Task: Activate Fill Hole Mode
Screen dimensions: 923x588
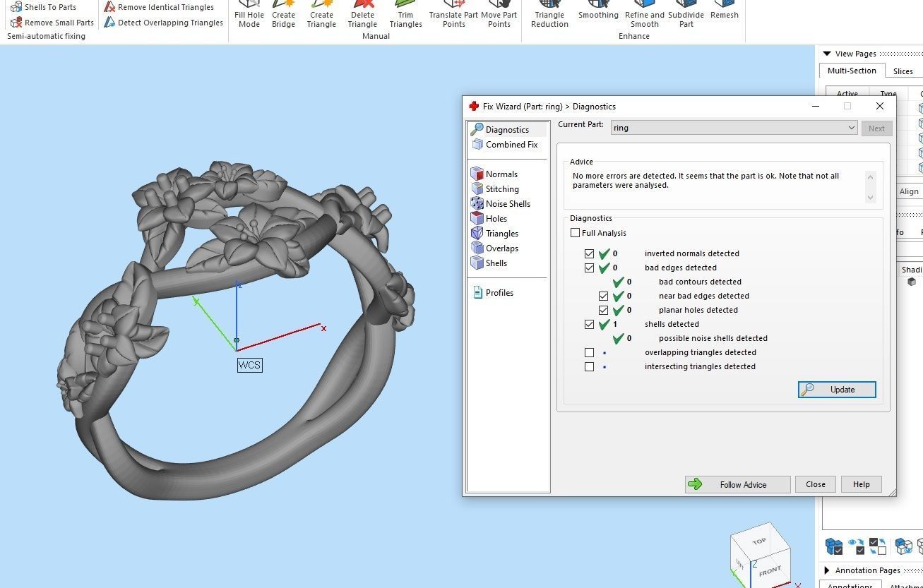Action: [x=249, y=14]
